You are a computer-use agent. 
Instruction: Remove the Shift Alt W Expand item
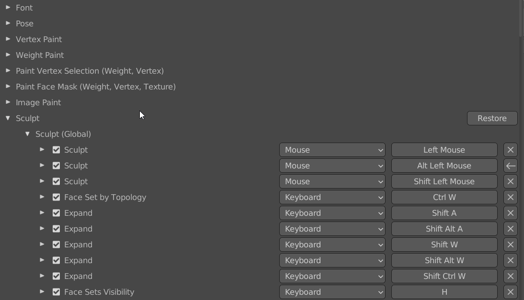(510, 260)
